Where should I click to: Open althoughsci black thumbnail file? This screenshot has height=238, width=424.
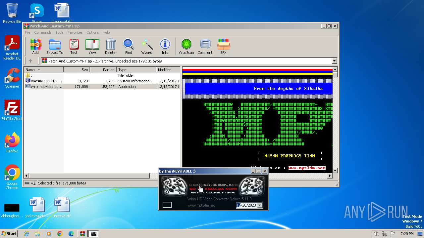tap(12, 211)
